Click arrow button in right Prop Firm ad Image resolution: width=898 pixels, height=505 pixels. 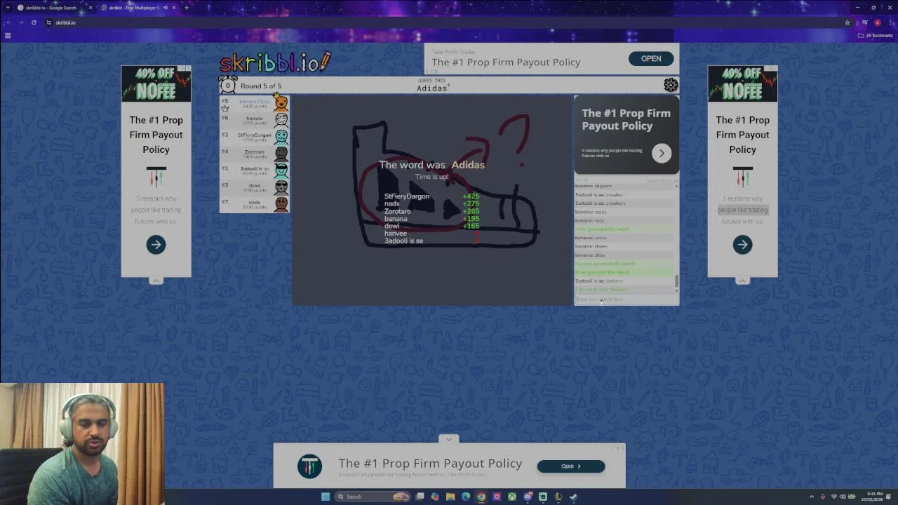point(742,244)
